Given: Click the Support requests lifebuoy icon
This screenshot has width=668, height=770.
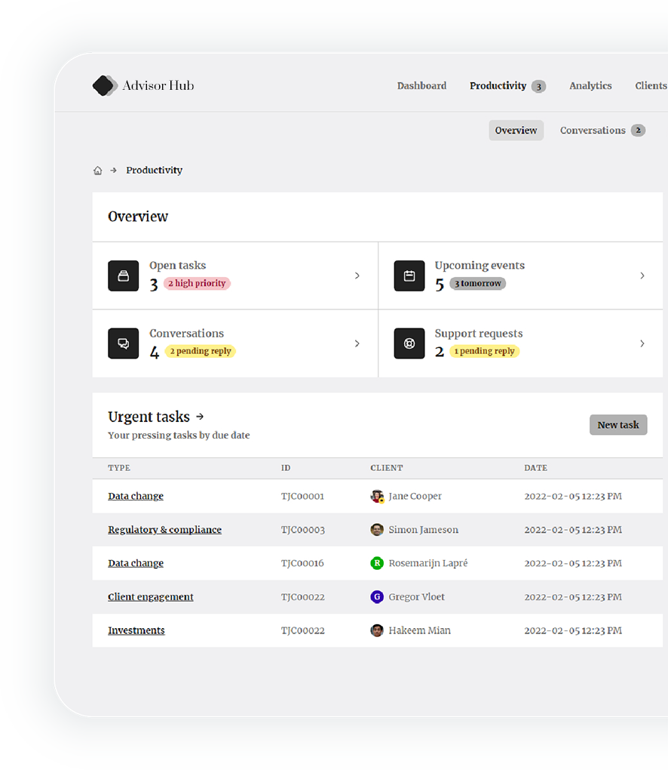Looking at the screenshot, I should click(x=409, y=343).
